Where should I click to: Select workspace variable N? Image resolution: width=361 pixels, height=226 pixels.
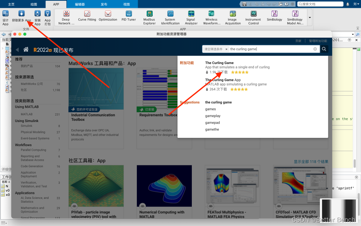[x=7, y=186]
